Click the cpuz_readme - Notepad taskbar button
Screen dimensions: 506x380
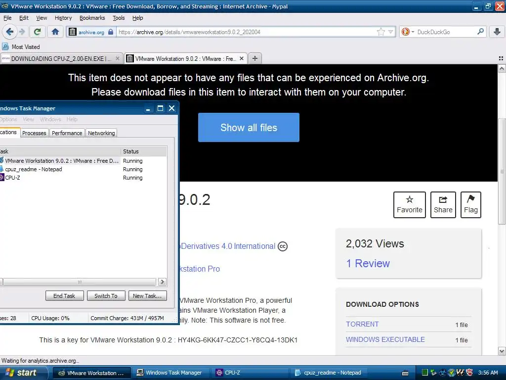328,373
